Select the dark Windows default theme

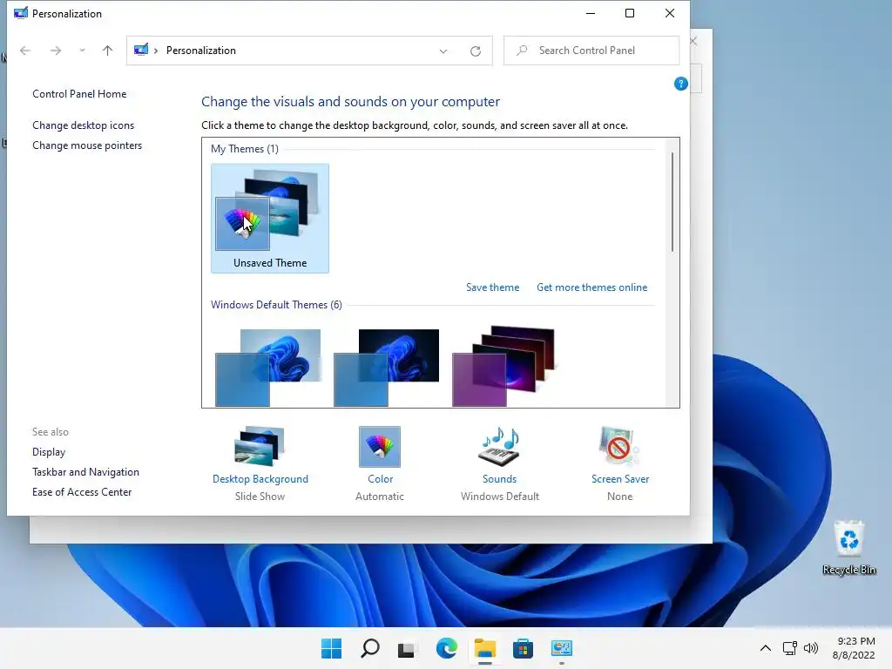386,368
